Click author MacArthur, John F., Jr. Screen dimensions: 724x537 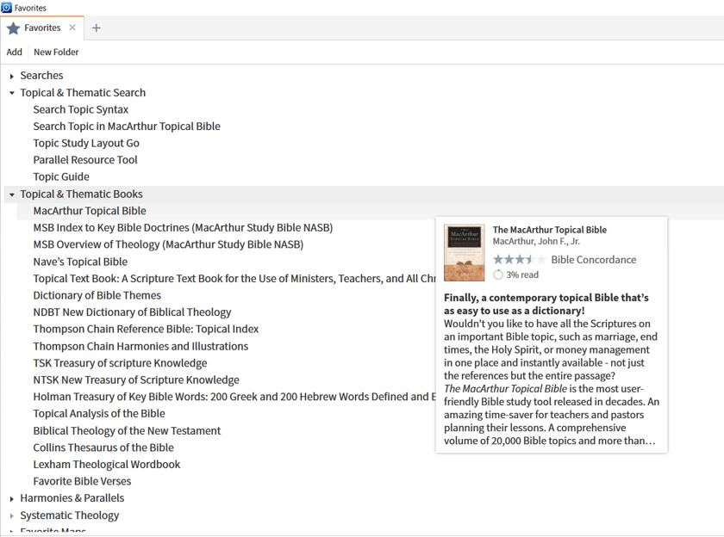(x=536, y=242)
